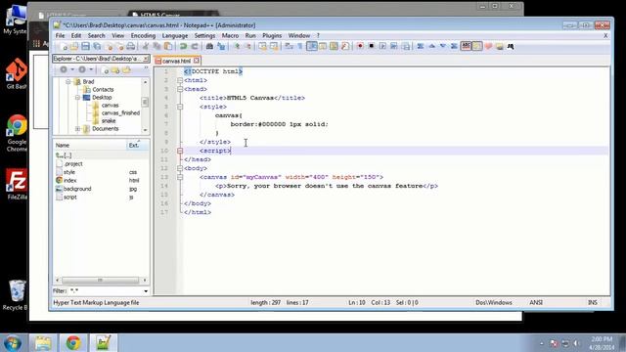Click the Explorer panel folder-with-plus icon
Viewport: 626px width, 352px height.
click(x=115, y=70)
